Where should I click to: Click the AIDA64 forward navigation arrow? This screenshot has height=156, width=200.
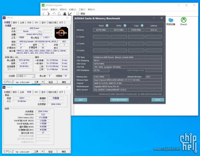pyautogui.click(x=49, y=14)
